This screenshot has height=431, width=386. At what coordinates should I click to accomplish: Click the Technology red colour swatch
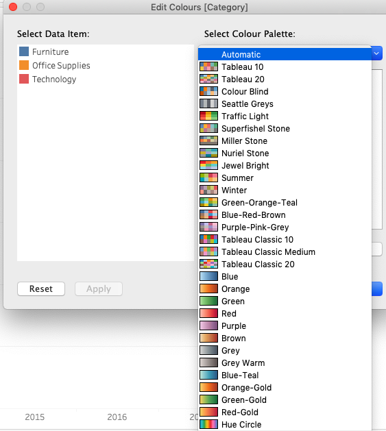(x=24, y=79)
